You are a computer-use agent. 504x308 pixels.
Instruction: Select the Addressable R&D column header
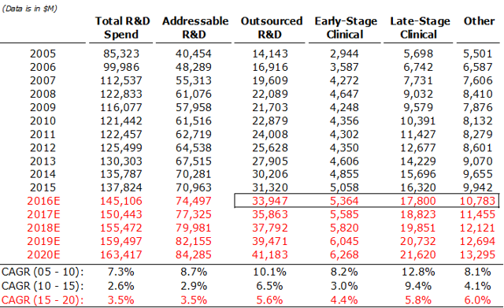click(x=195, y=28)
